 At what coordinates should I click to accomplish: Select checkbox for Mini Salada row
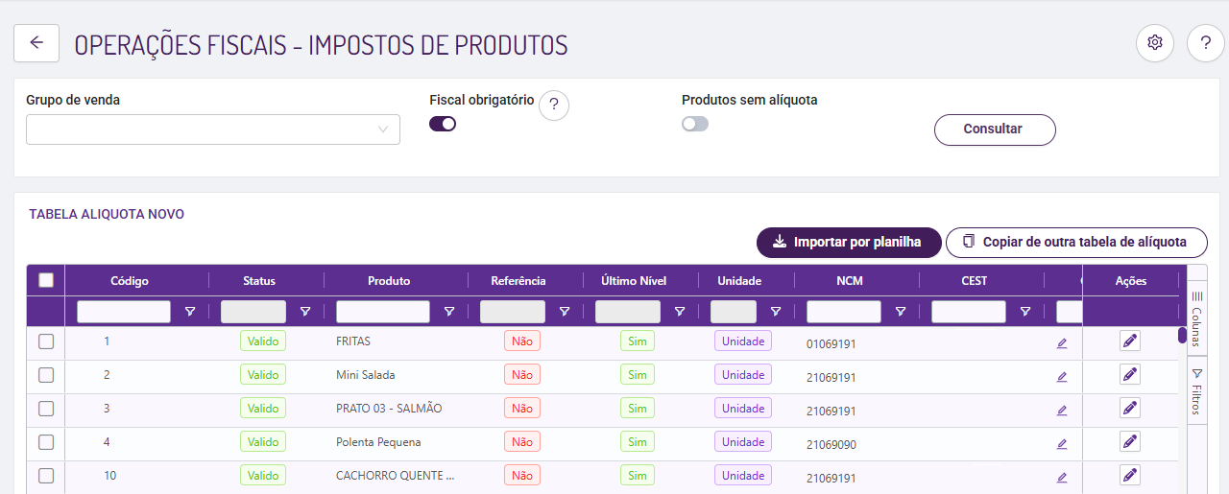(46, 375)
